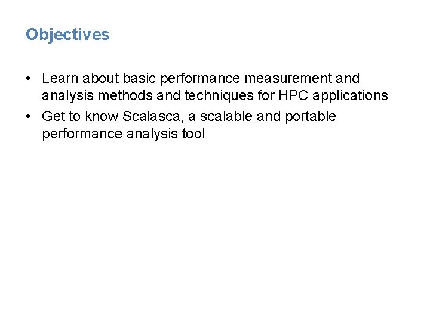Image resolution: width=430 pixels, height=322 pixels.
Task: Click the word applications at line end
Action: [x=350, y=97]
